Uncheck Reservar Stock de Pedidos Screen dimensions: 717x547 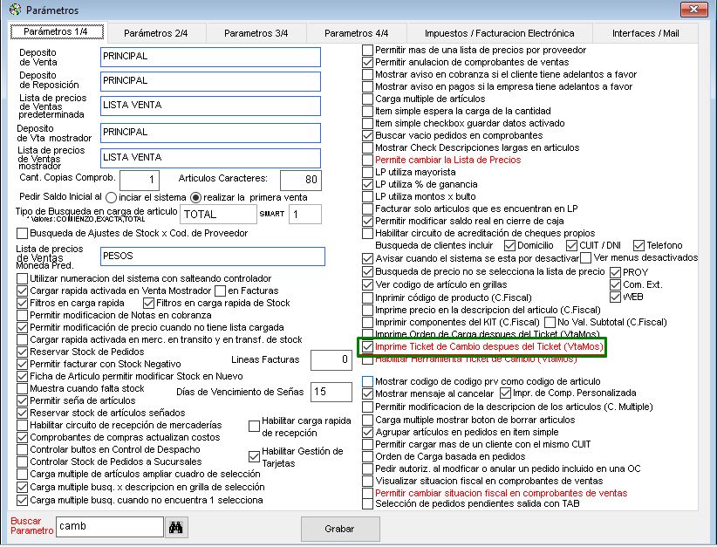[x=23, y=351]
